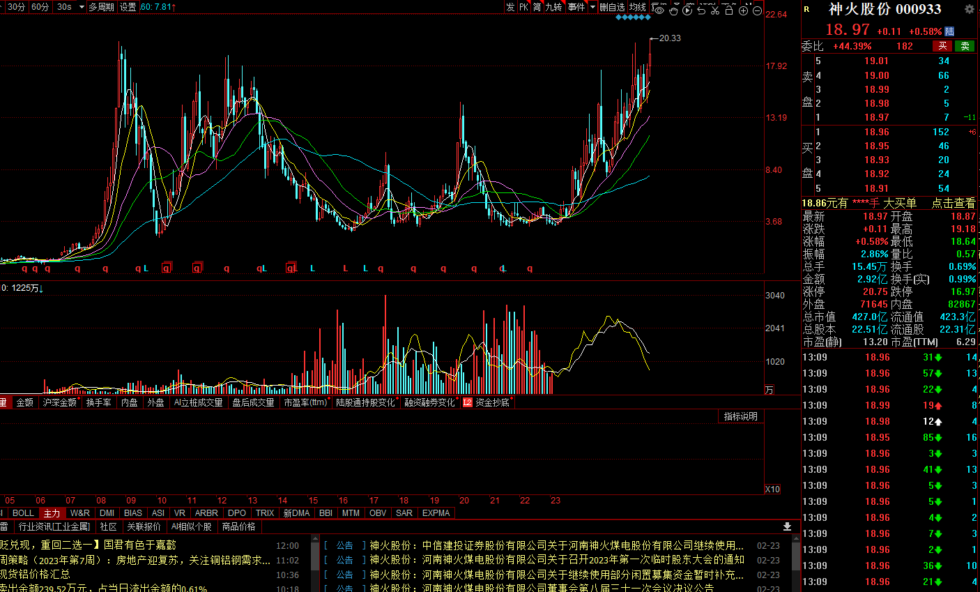Open settings gear next to stock name
Screen dimensions: 980x592
969,9
